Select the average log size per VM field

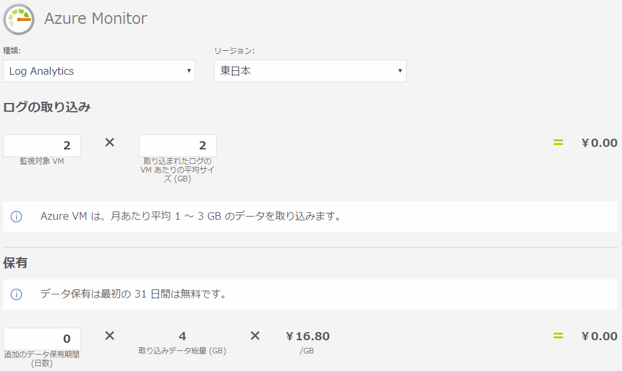point(178,146)
